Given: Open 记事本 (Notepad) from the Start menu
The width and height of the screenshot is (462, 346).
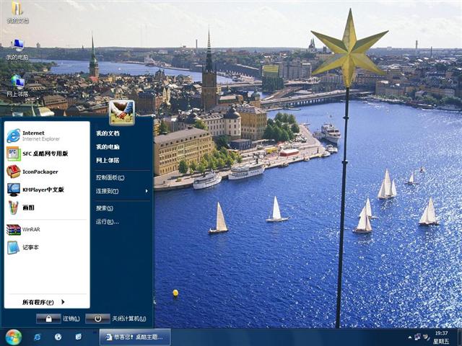Looking at the screenshot, I should [x=30, y=247].
